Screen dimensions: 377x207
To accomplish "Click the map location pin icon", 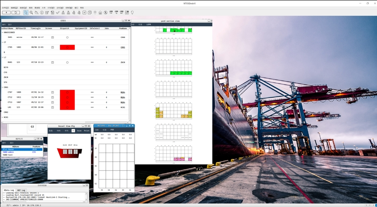I will pos(95,13).
